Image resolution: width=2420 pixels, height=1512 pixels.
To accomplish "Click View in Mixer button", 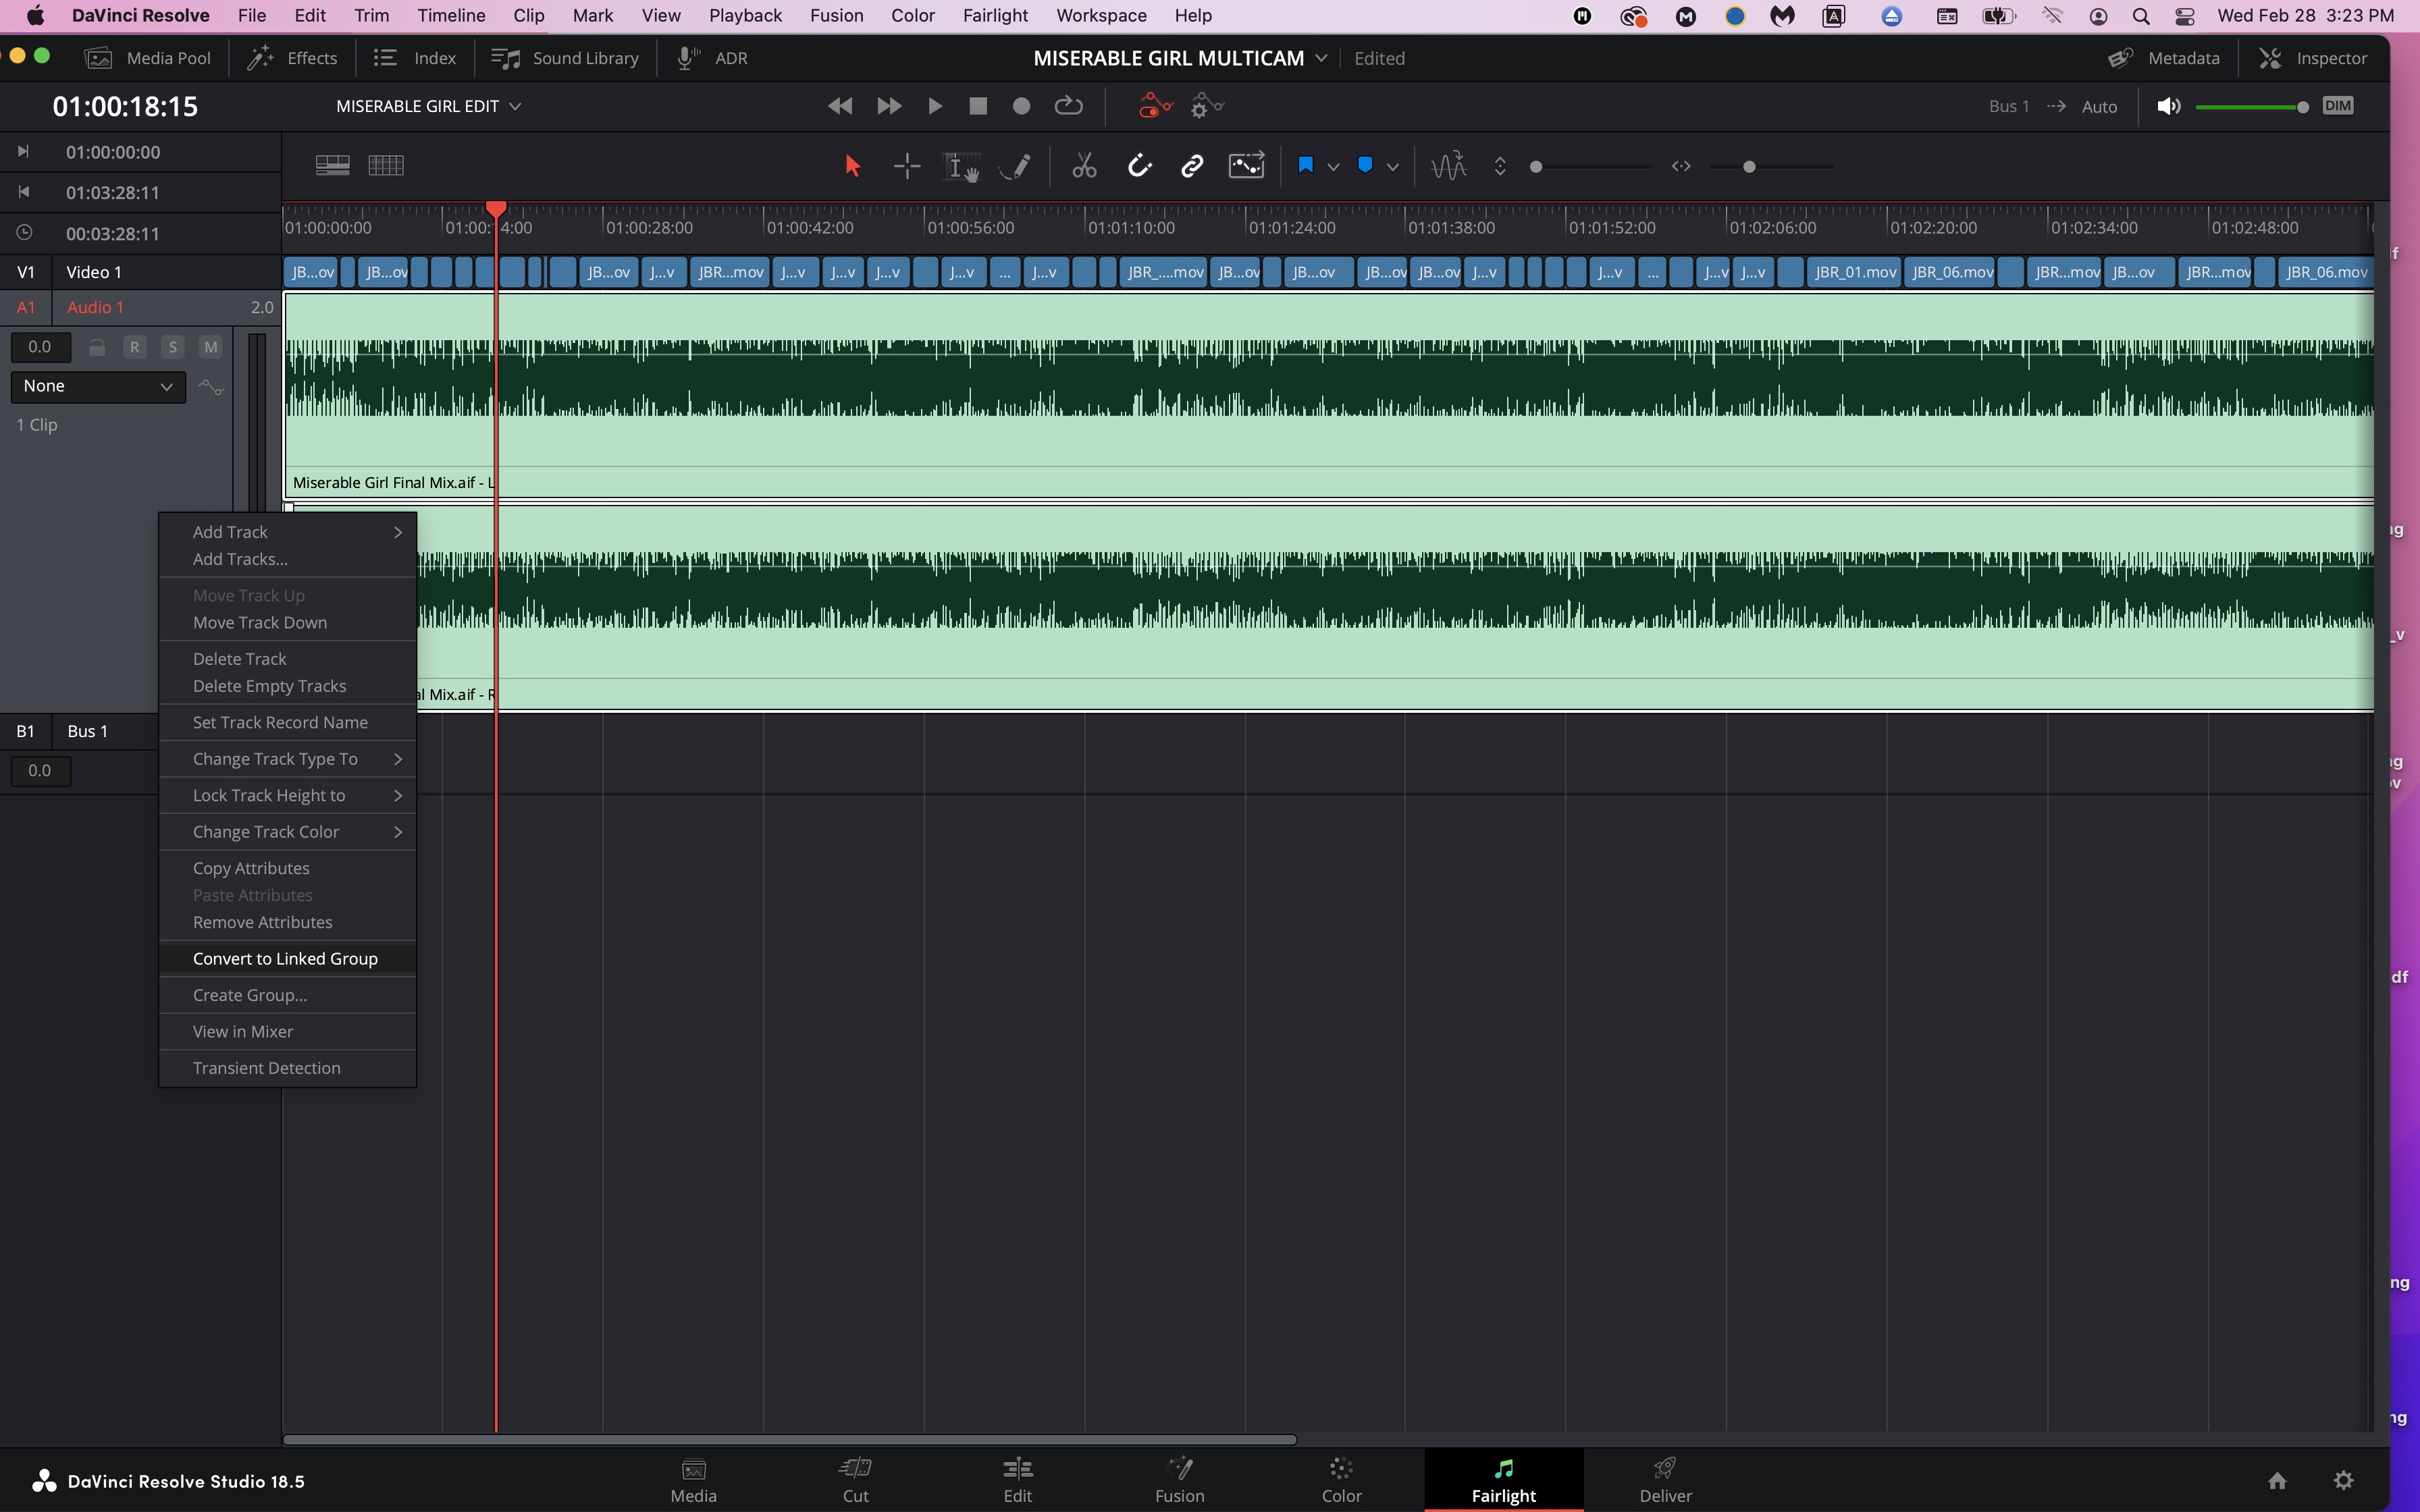I will (242, 1029).
